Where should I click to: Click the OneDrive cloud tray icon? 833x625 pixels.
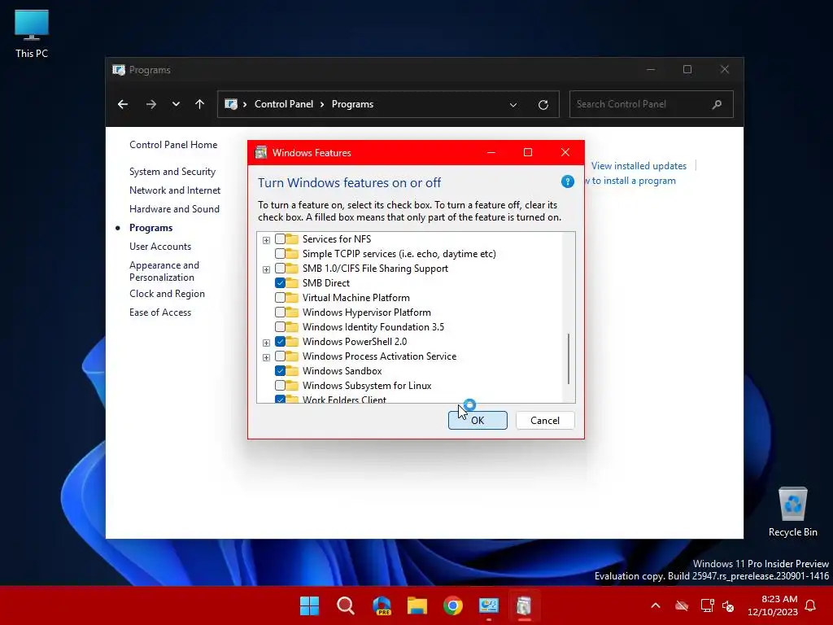682,605
